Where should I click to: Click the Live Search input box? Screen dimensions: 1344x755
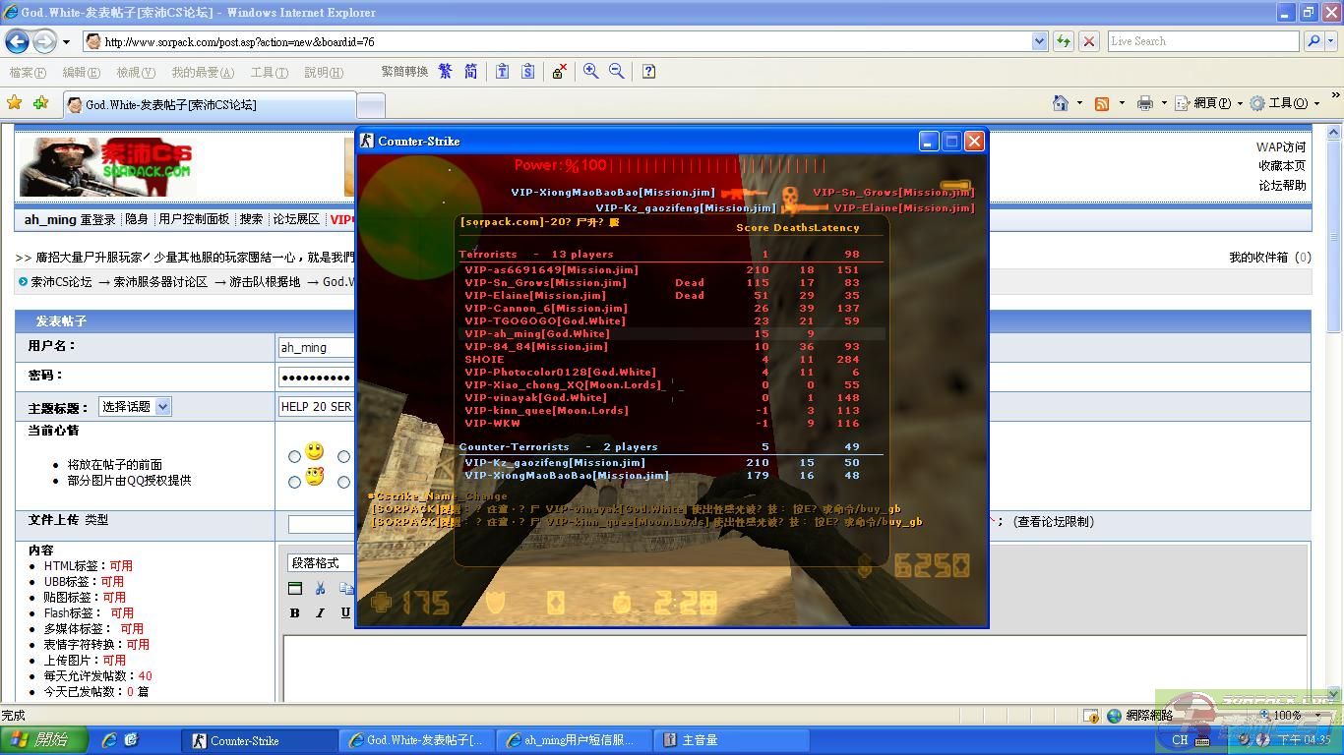(1201, 41)
